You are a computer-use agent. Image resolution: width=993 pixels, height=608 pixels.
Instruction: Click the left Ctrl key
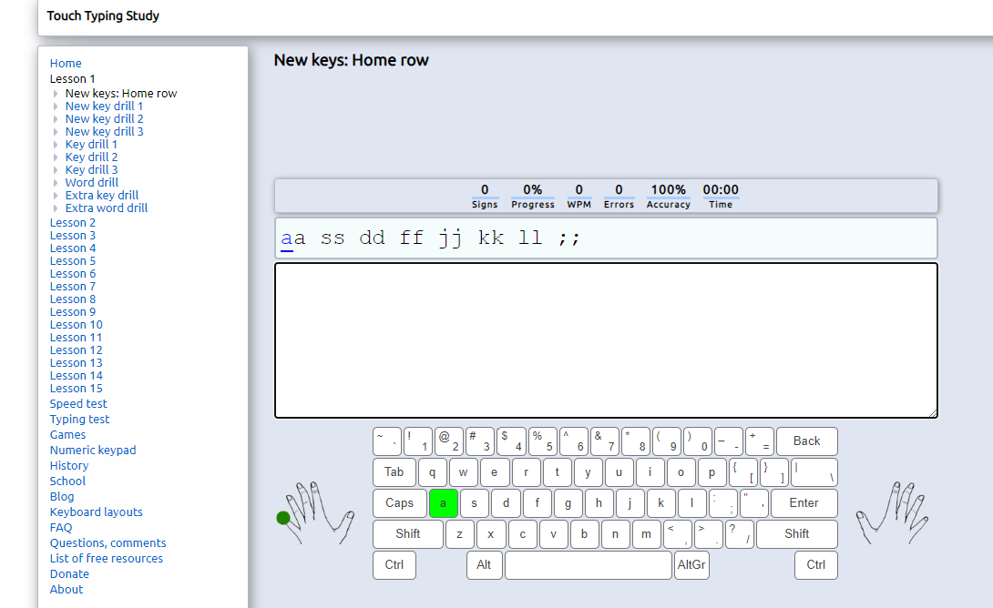(394, 564)
